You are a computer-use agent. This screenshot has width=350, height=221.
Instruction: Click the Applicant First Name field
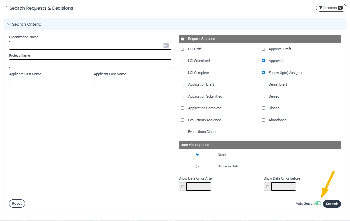tap(48, 82)
